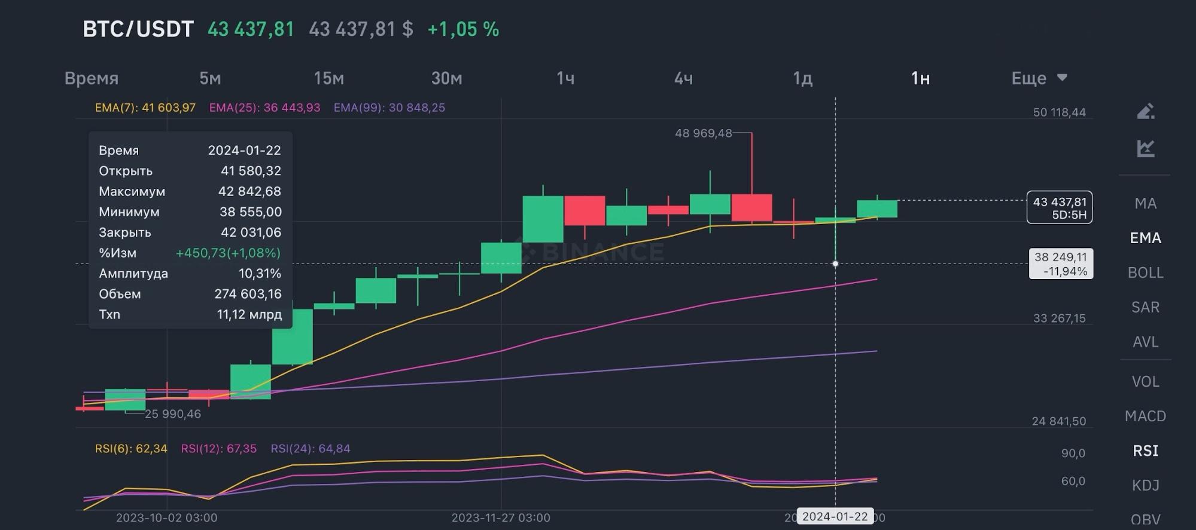Click the EMA(25) legend value
The image size is (1196, 530).
coord(264,108)
